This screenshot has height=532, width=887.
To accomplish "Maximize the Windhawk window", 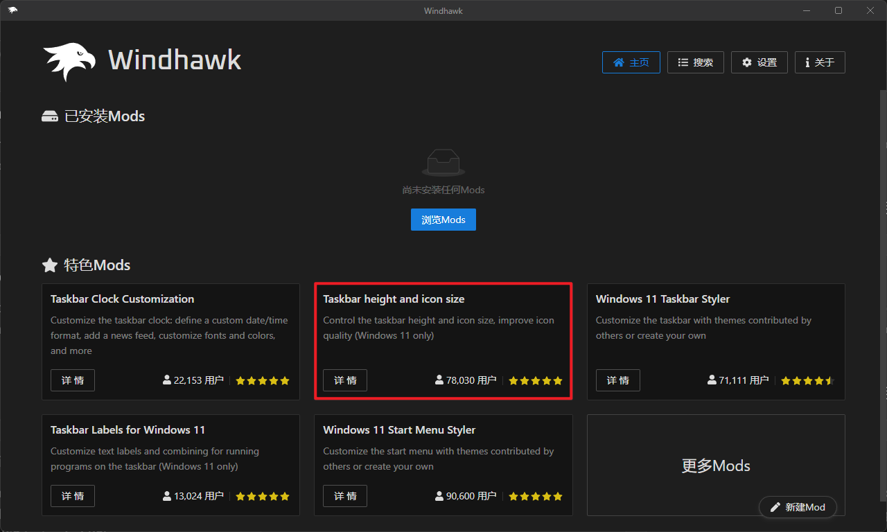I will coord(838,10).
